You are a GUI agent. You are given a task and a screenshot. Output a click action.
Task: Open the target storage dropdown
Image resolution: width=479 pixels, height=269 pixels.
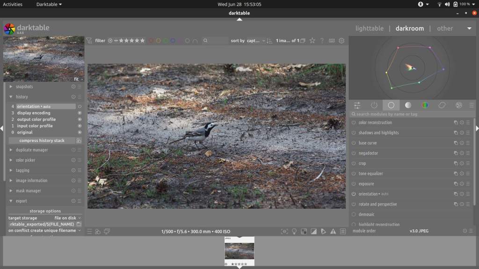click(x=67, y=218)
